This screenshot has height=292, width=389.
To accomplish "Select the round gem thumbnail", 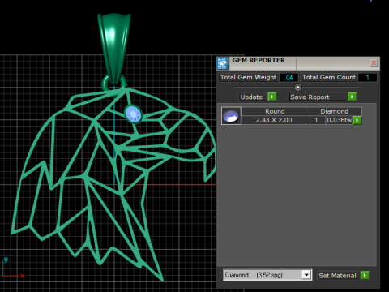I will coord(231,116).
